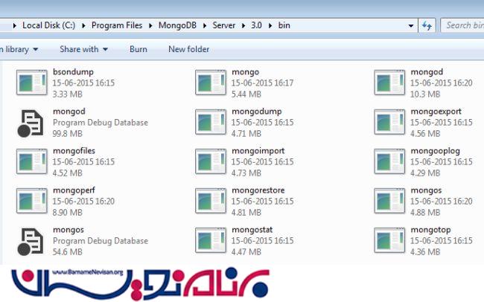Select the mongoimport application icon
The height and width of the screenshot is (302, 484).
211,161
